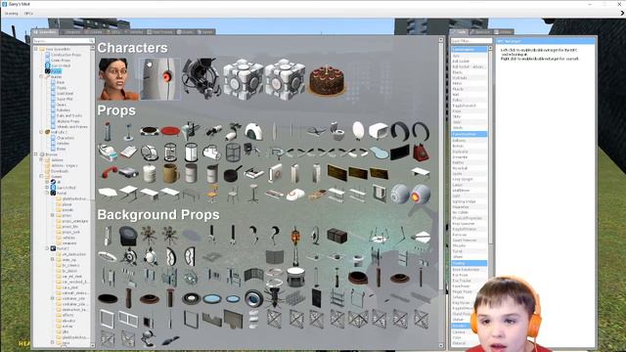Spawn the clipboard prop
The image size is (626, 352).
point(128,153)
